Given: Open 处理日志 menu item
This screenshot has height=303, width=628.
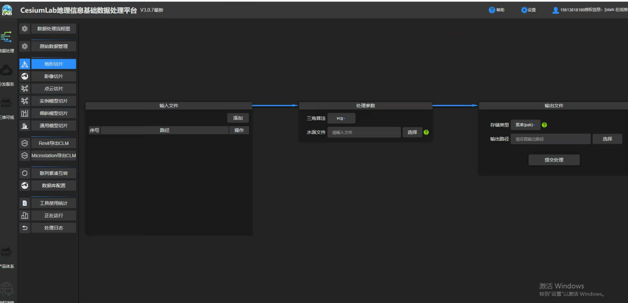Looking at the screenshot, I should (54, 228).
